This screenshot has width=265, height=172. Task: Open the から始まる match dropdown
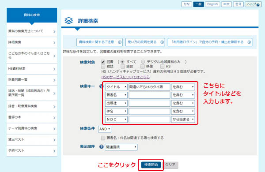pos(183,120)
